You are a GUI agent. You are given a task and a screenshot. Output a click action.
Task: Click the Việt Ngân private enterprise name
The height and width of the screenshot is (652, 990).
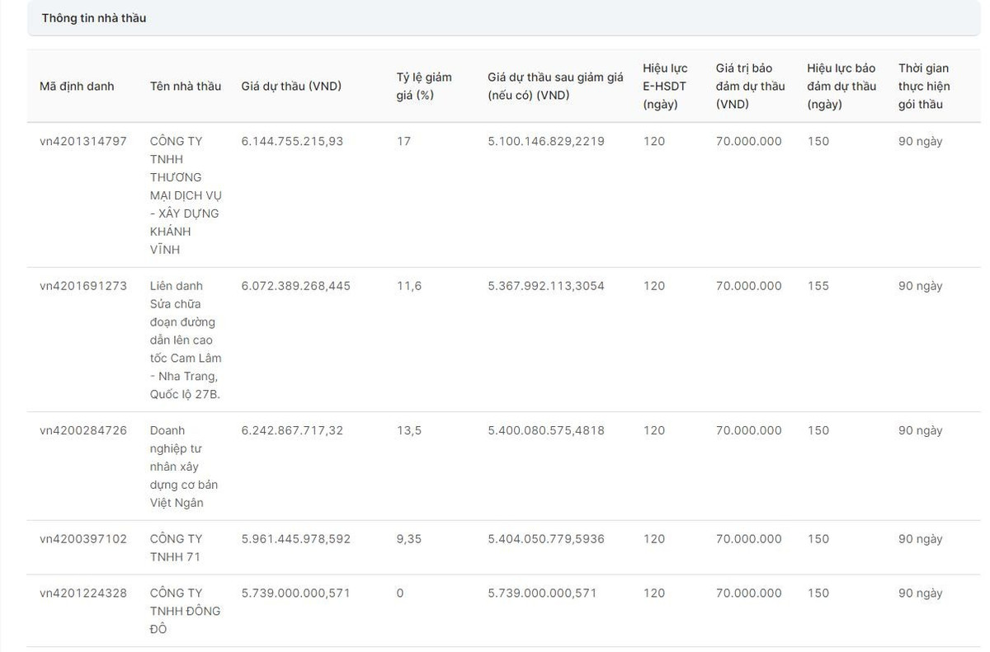click(x=184, y=467)
